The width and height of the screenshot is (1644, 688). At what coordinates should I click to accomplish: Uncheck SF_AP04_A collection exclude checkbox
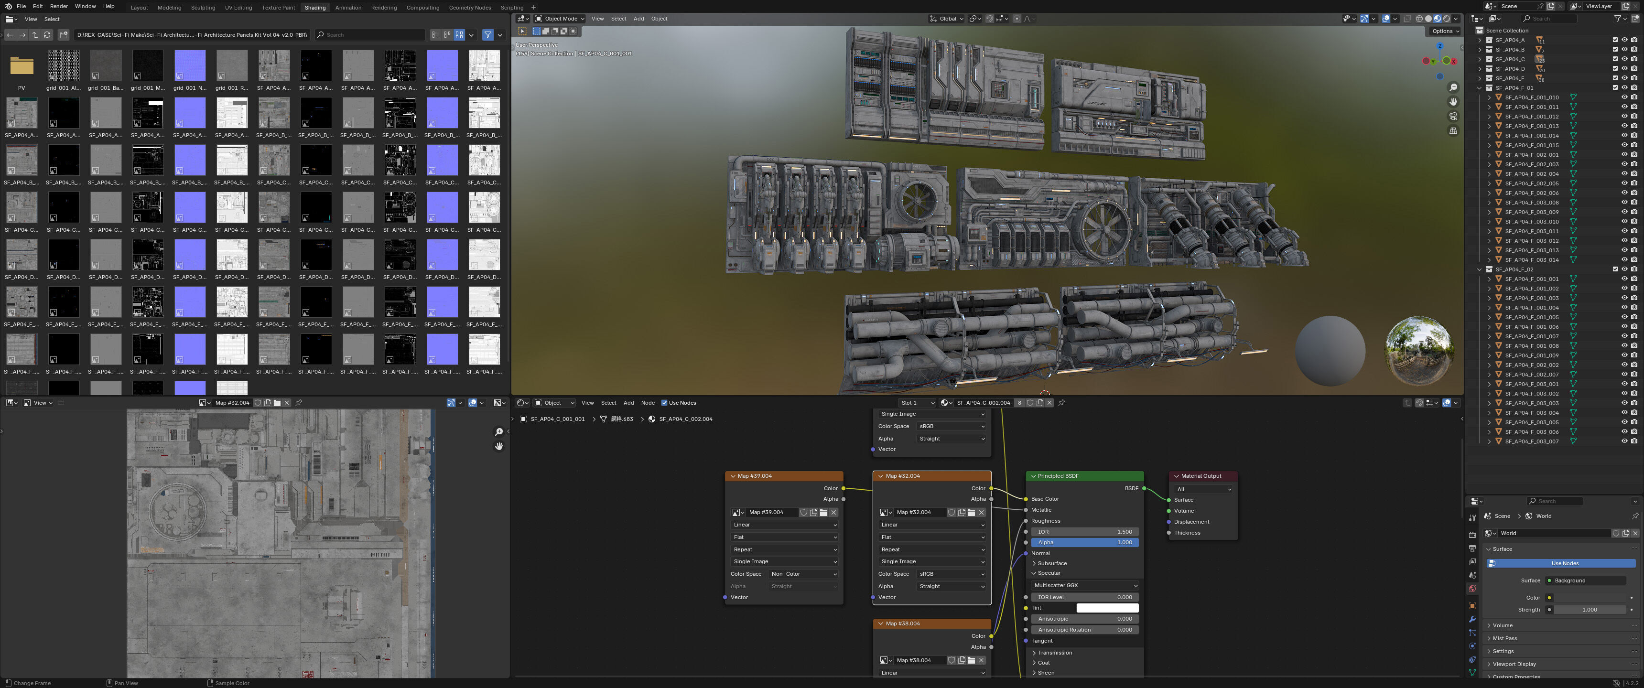pyautogui.click(x=1615, y=40)
